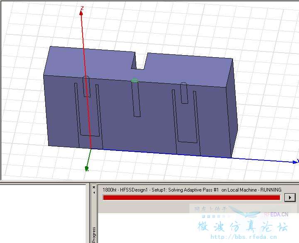Click the vertical Progress panel label
This screenshot has height=243, width=299.
[x=93, y=235]
